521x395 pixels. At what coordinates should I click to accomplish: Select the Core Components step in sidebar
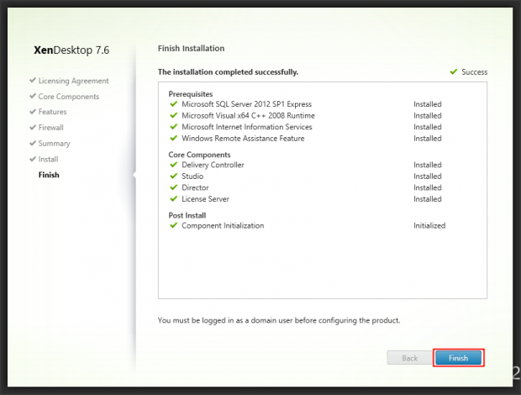tap(69, 97)
